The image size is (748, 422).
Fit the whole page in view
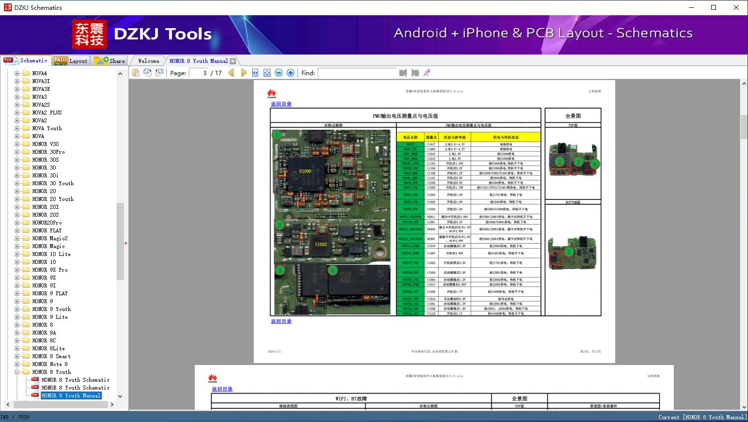click(x=267, y=73)
